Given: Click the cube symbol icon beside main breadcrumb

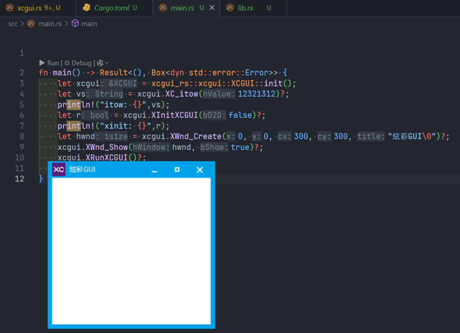Looking at the screenshot, I should tap(75, 23).
